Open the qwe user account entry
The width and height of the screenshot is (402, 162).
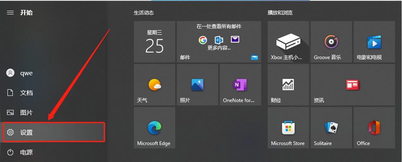(54, 73)
